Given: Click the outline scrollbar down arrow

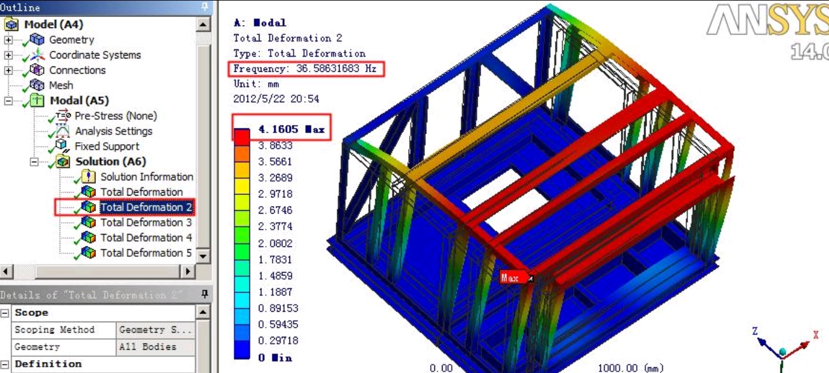Looking at the screenshot, I should tap(203, 256).
